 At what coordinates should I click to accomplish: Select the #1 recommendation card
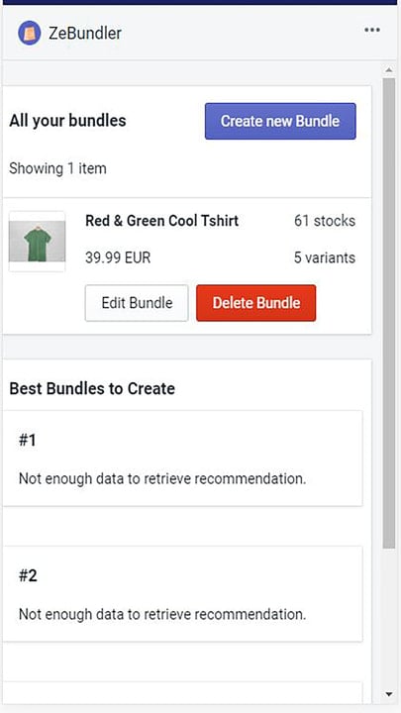183,458
